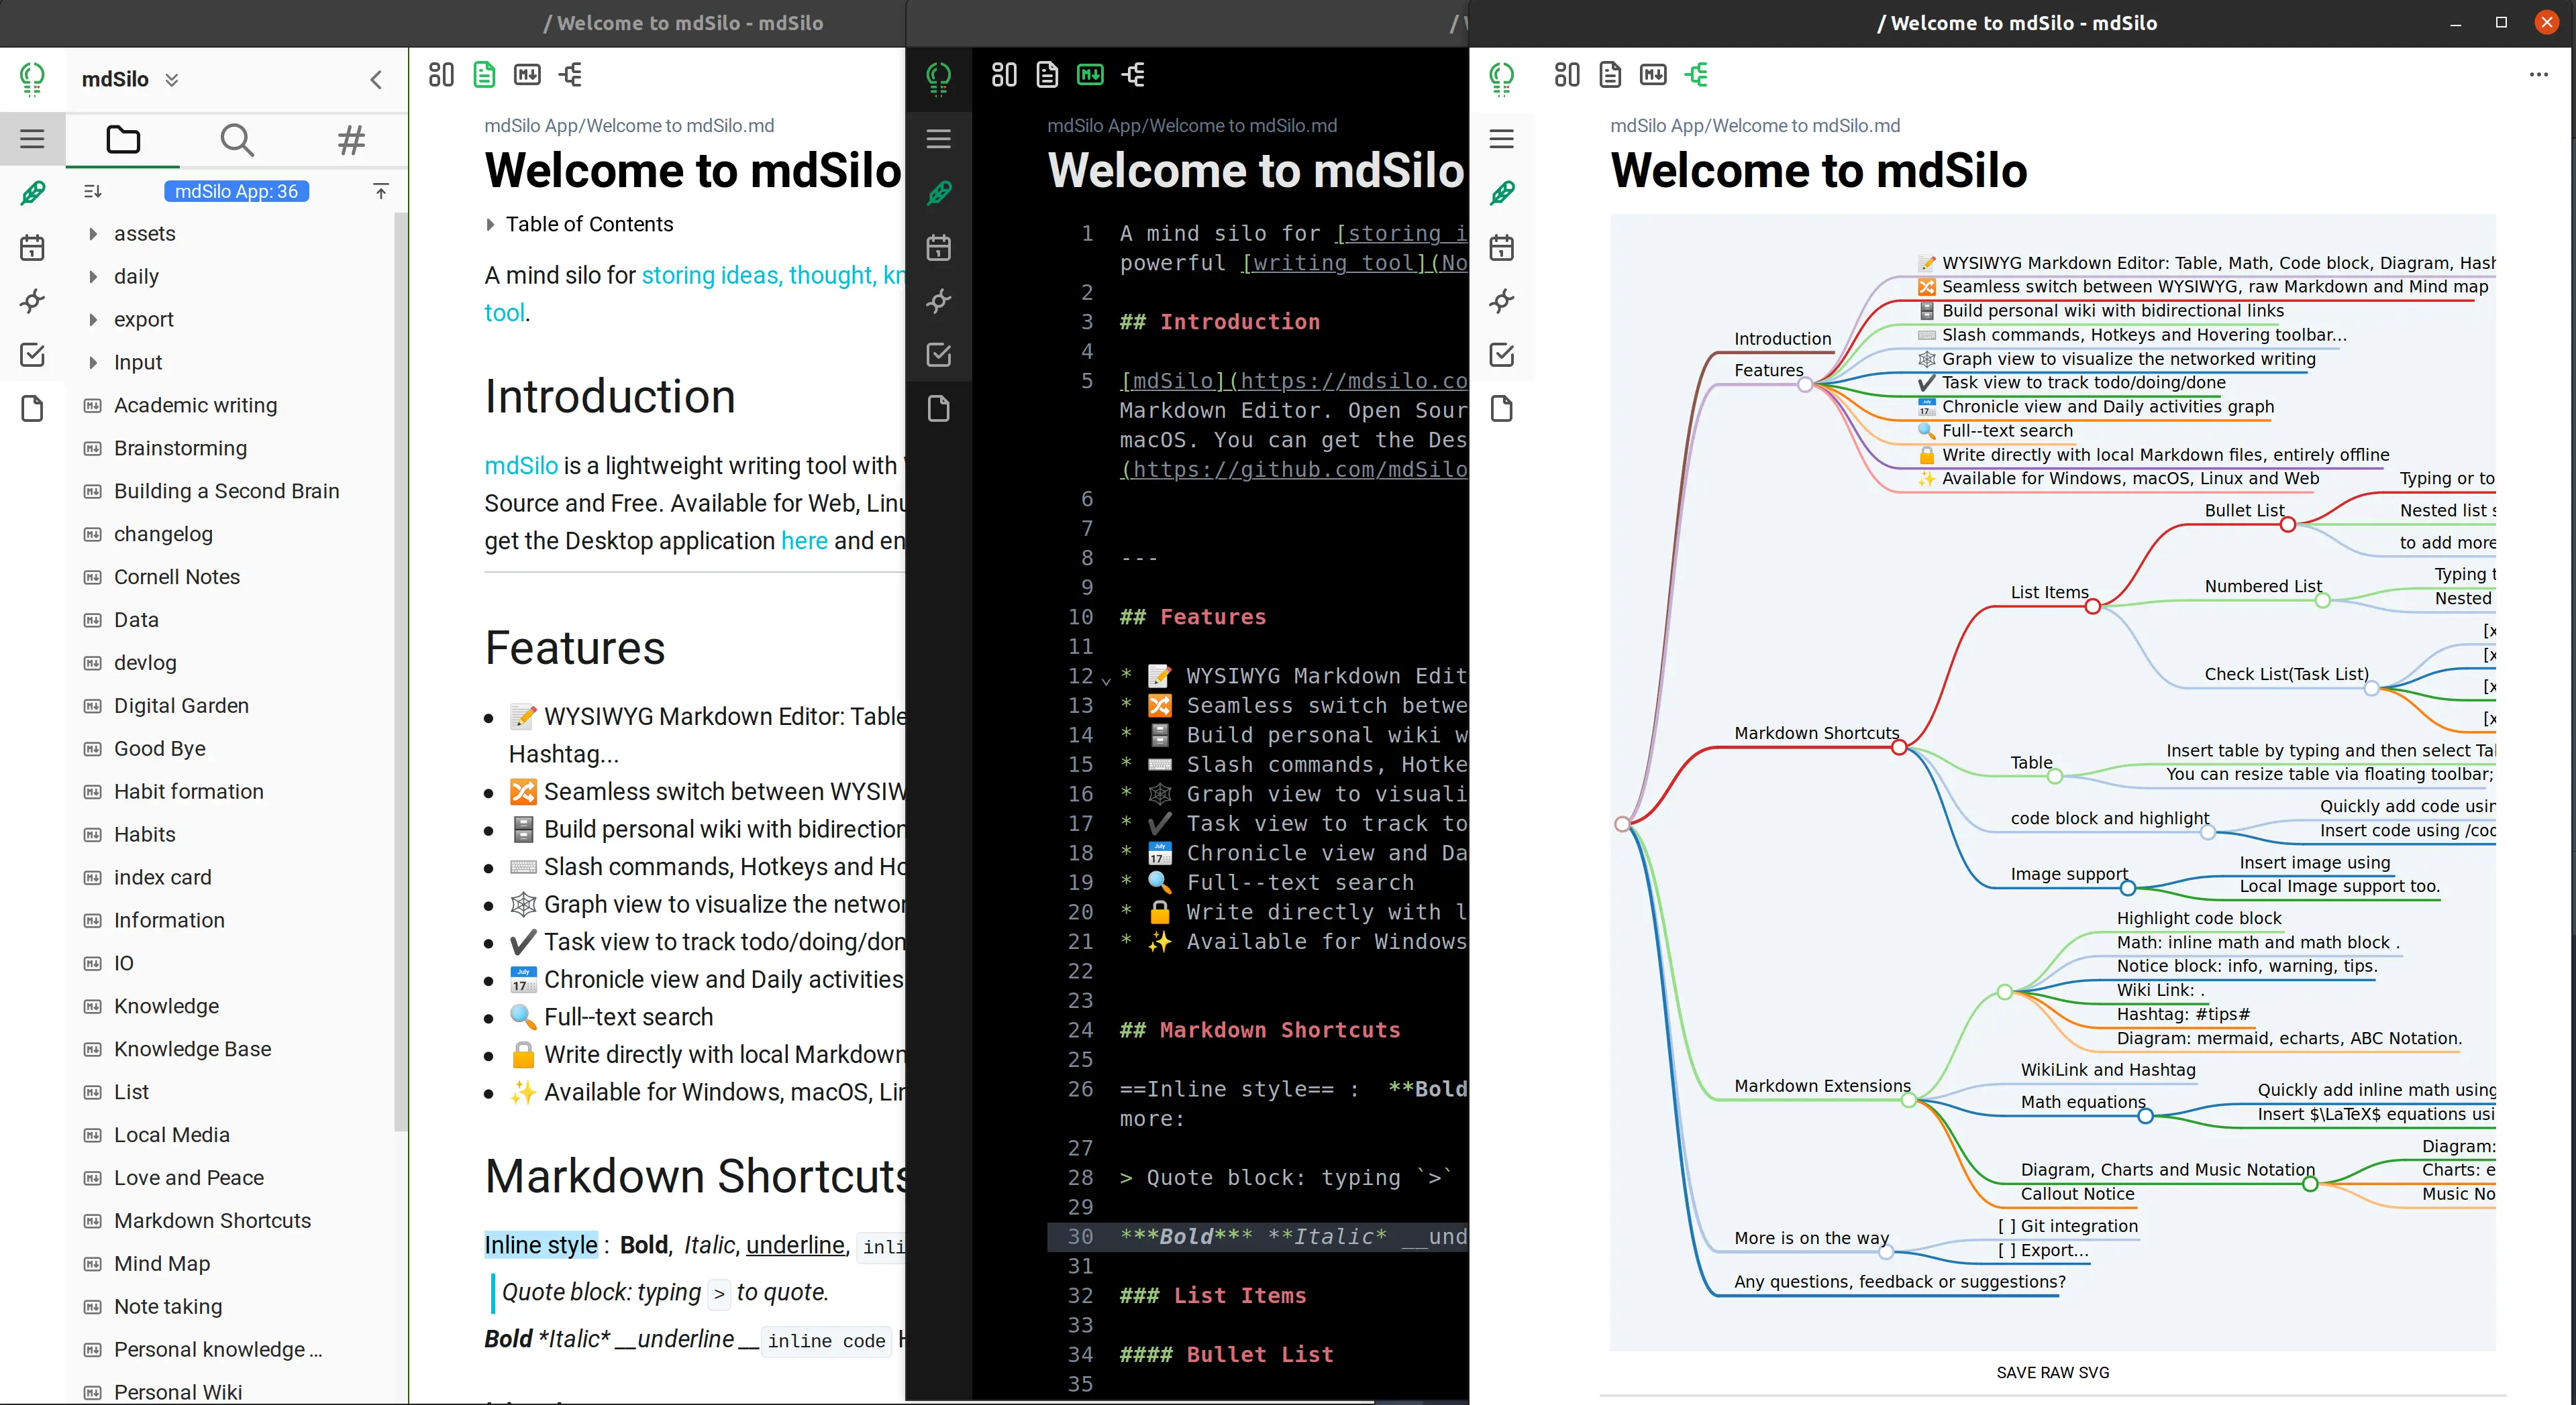
Task: Open the mdSilo dropdown menu
Action: (172, 80)
